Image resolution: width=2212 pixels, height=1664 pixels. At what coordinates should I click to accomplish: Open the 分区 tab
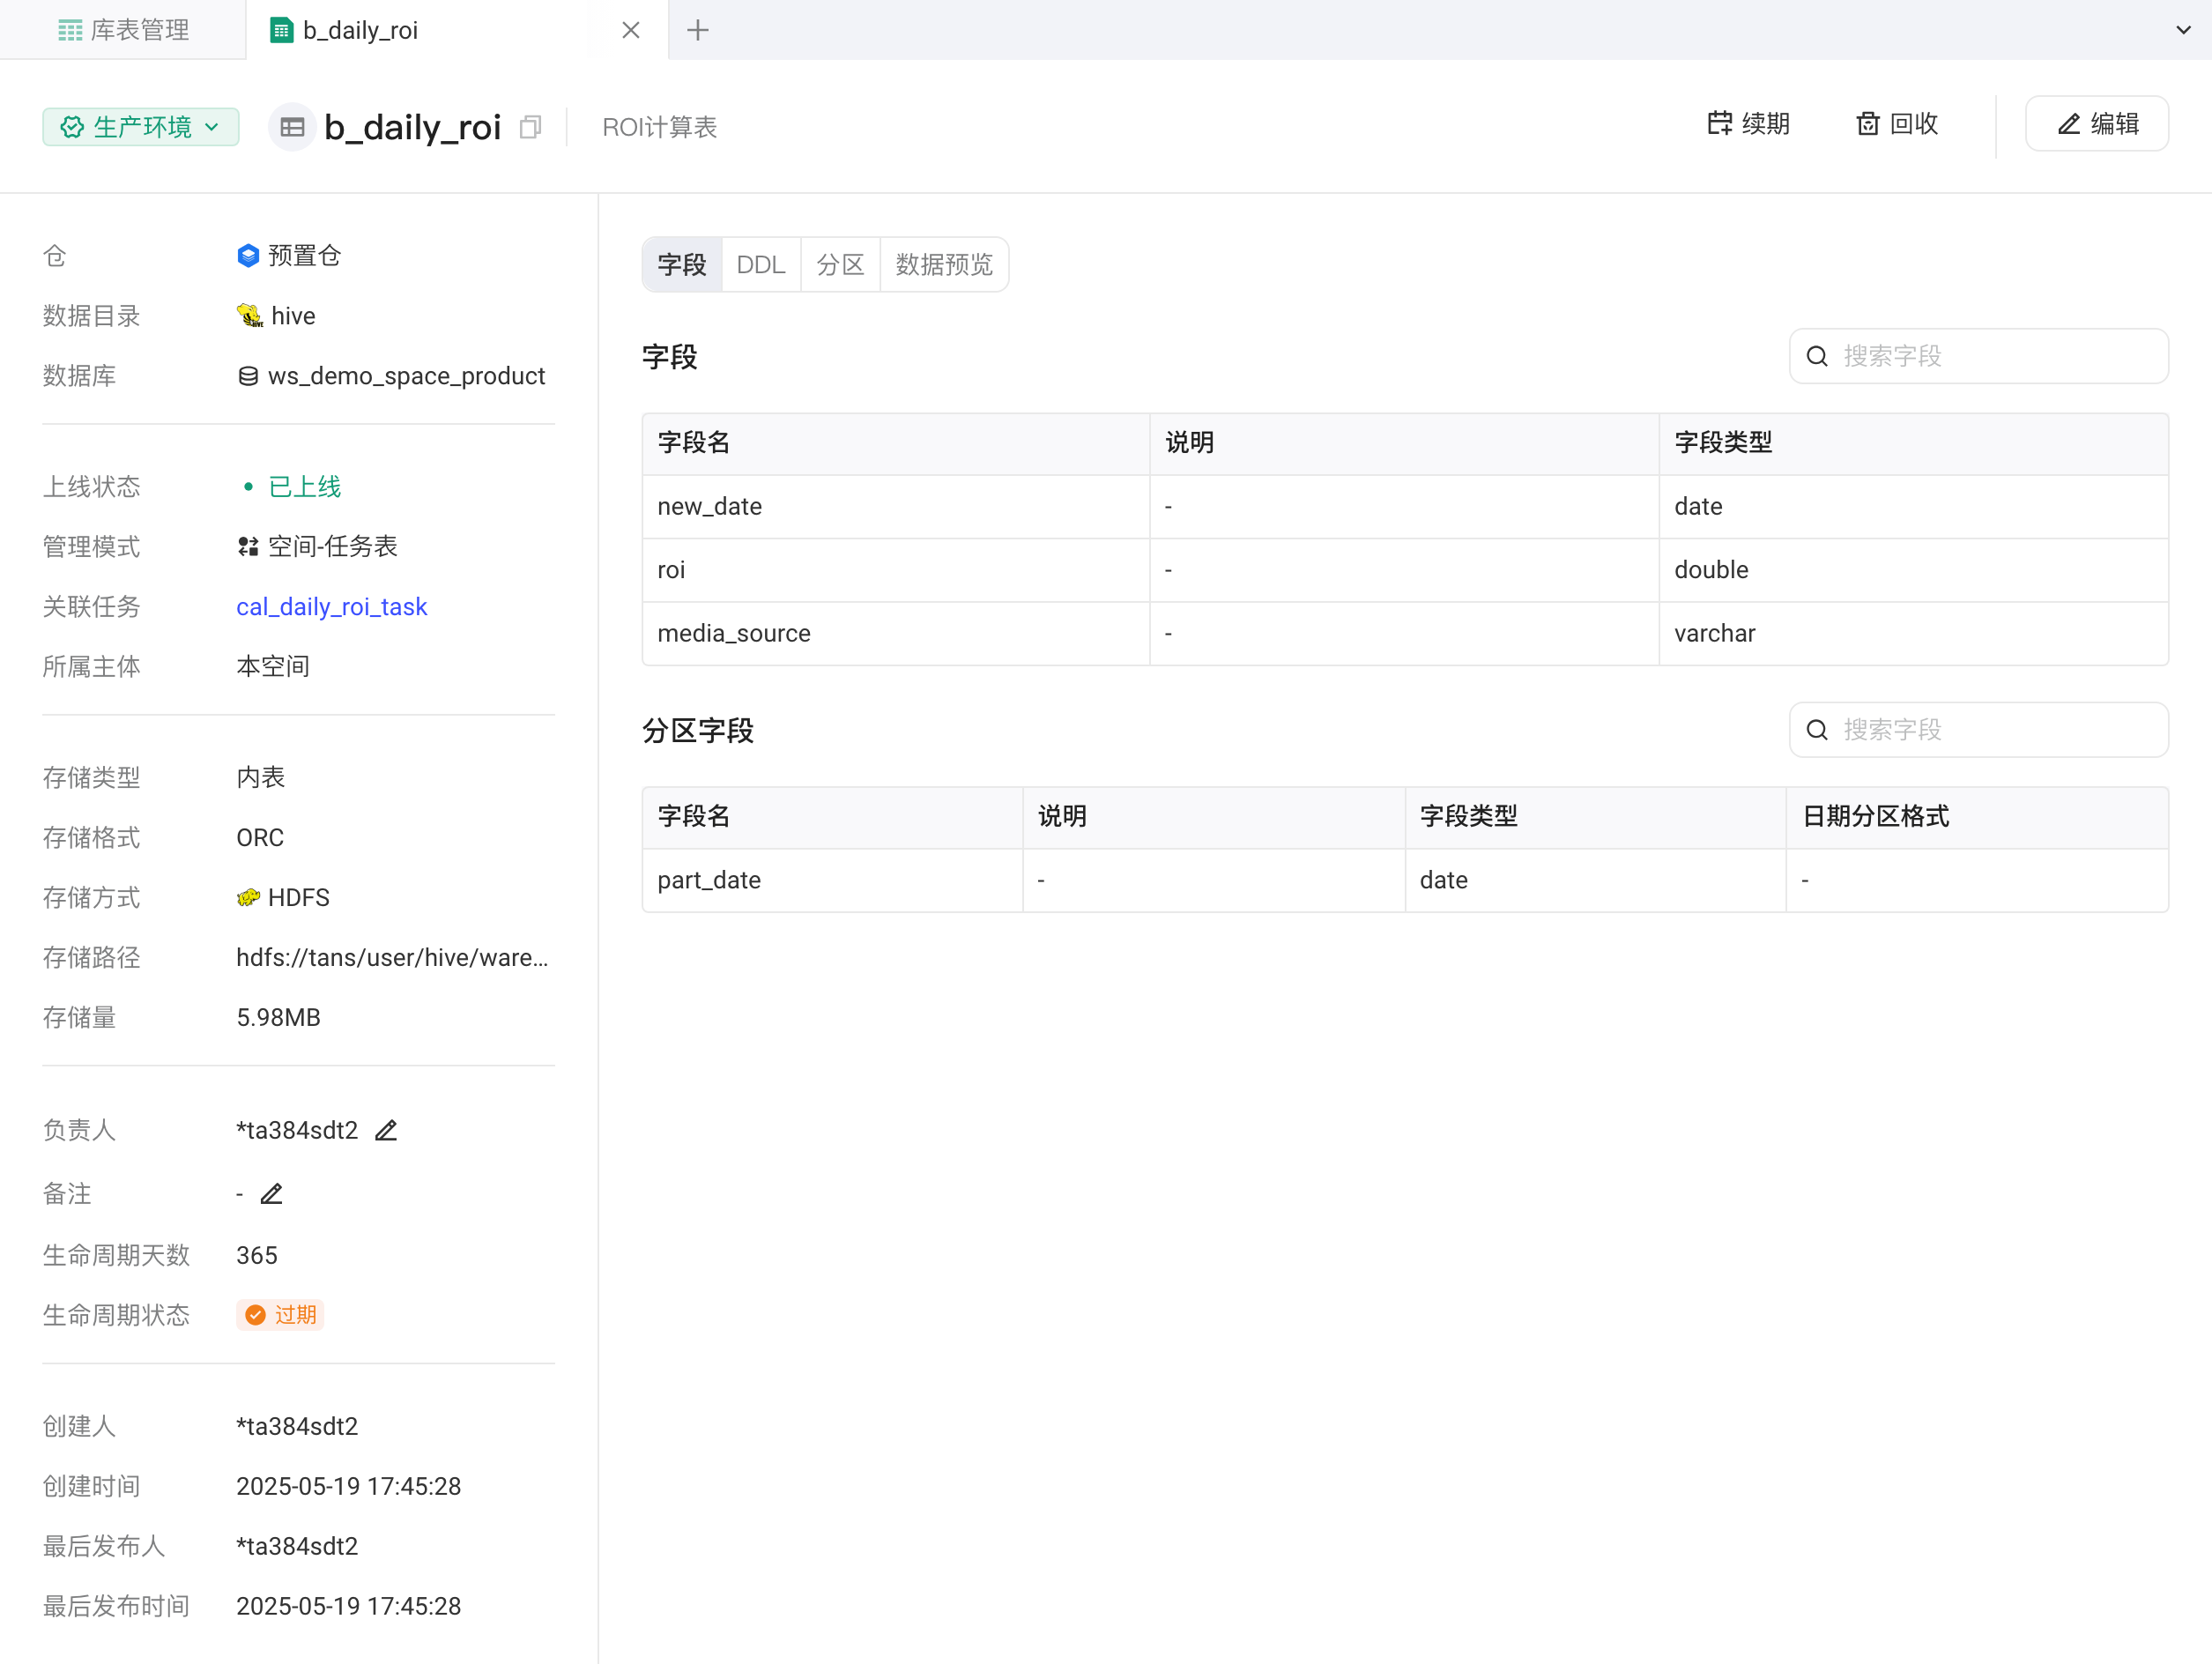[840, 264]
